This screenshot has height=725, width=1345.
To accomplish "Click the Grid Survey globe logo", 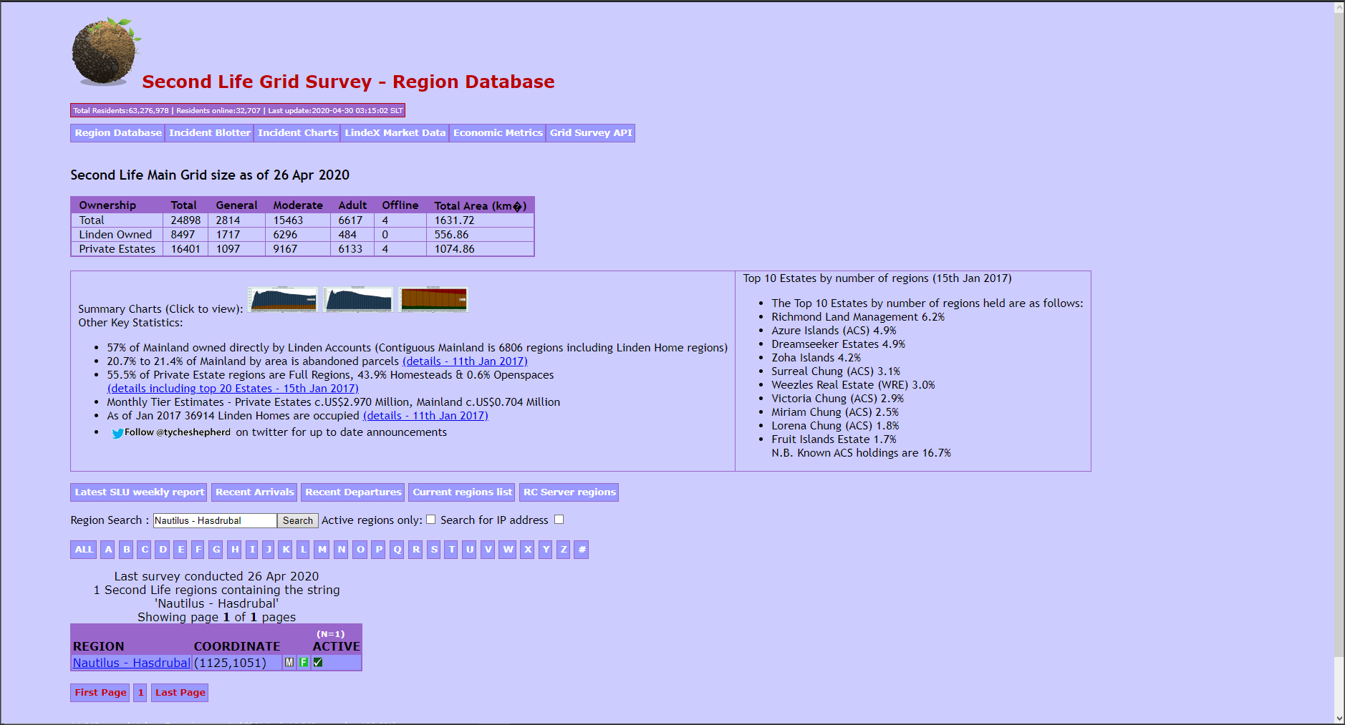I will (105, 52).
